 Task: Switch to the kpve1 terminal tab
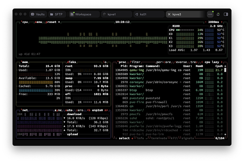click(116, 14)
